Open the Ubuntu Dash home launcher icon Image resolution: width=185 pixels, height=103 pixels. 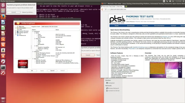click(3, 5)
